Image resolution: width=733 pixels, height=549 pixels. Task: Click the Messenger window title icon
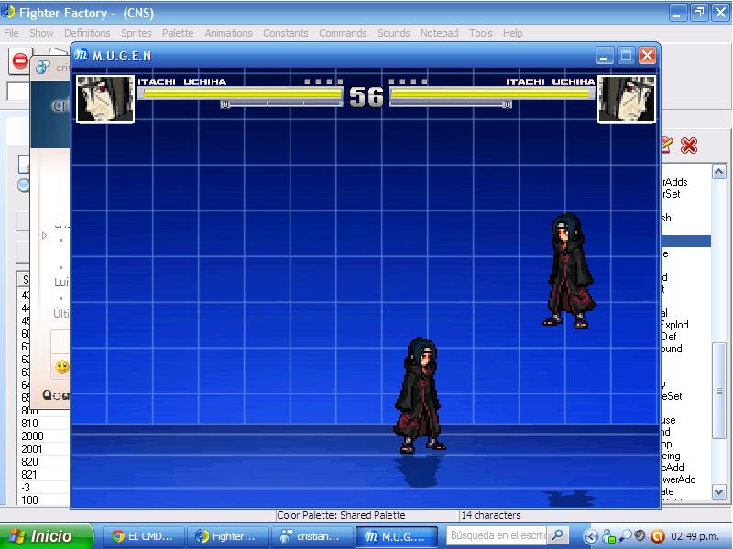point(43,67)
